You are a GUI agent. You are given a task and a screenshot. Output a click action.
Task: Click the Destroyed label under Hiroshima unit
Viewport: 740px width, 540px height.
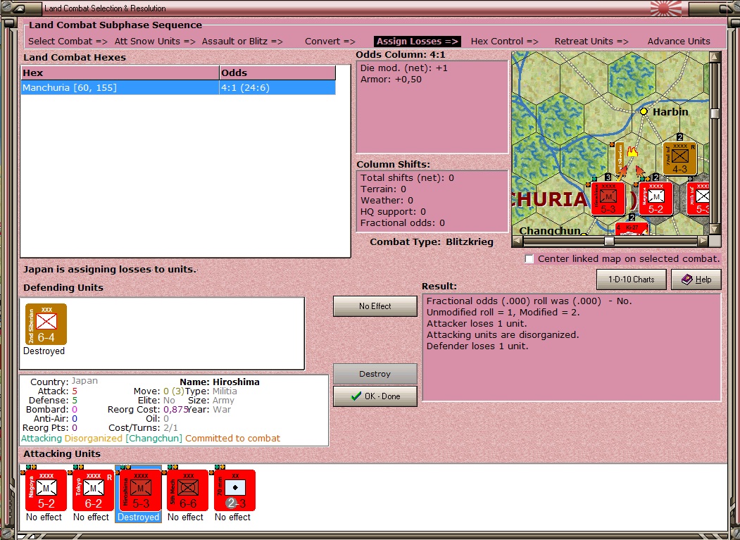click(138, 517)
